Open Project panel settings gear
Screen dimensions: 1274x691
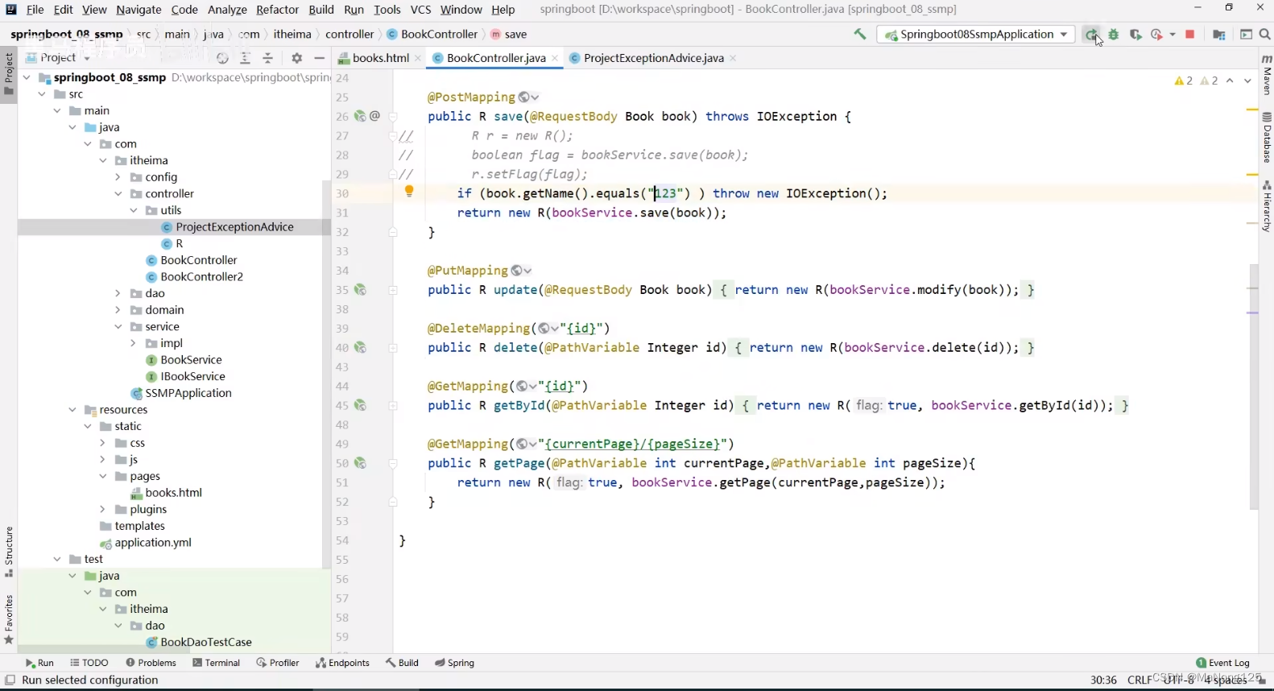tap(297, 58)
